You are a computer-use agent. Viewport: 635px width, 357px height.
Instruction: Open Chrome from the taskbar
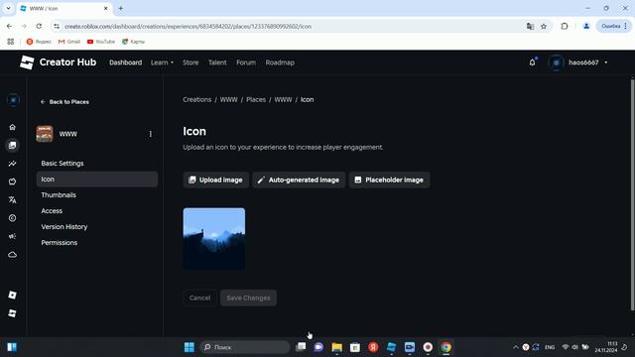pos(445,347)
